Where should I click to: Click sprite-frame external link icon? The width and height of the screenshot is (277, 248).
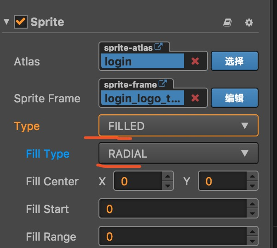[162, 84]
